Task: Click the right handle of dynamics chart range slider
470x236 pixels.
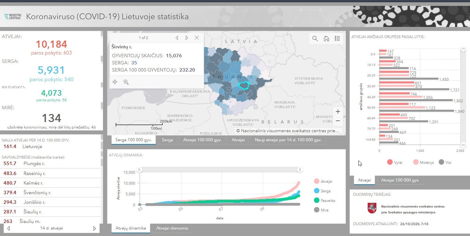Action: click(299, 169)
